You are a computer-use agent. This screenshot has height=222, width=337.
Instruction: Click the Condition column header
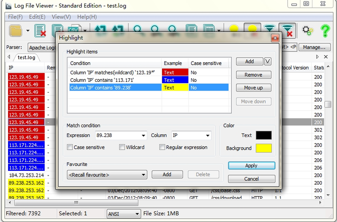[x=115, y=63]
